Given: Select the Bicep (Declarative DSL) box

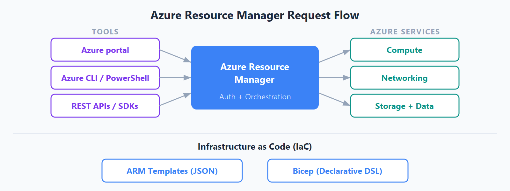Looking at the screenshot, I should coord(338,171).
